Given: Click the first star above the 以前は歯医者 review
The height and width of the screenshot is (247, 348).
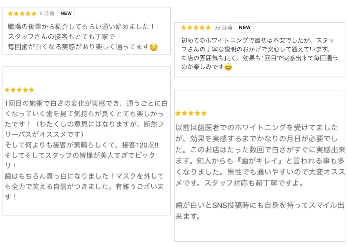Looking at the screenshot, I should pyautogui.click(x=178, y=113).
